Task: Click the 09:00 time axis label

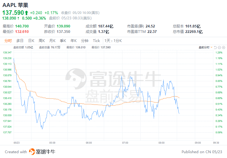Action: tap(198, 143)
